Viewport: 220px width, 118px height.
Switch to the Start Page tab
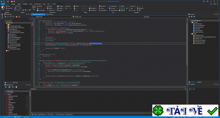tap(50, 14)
